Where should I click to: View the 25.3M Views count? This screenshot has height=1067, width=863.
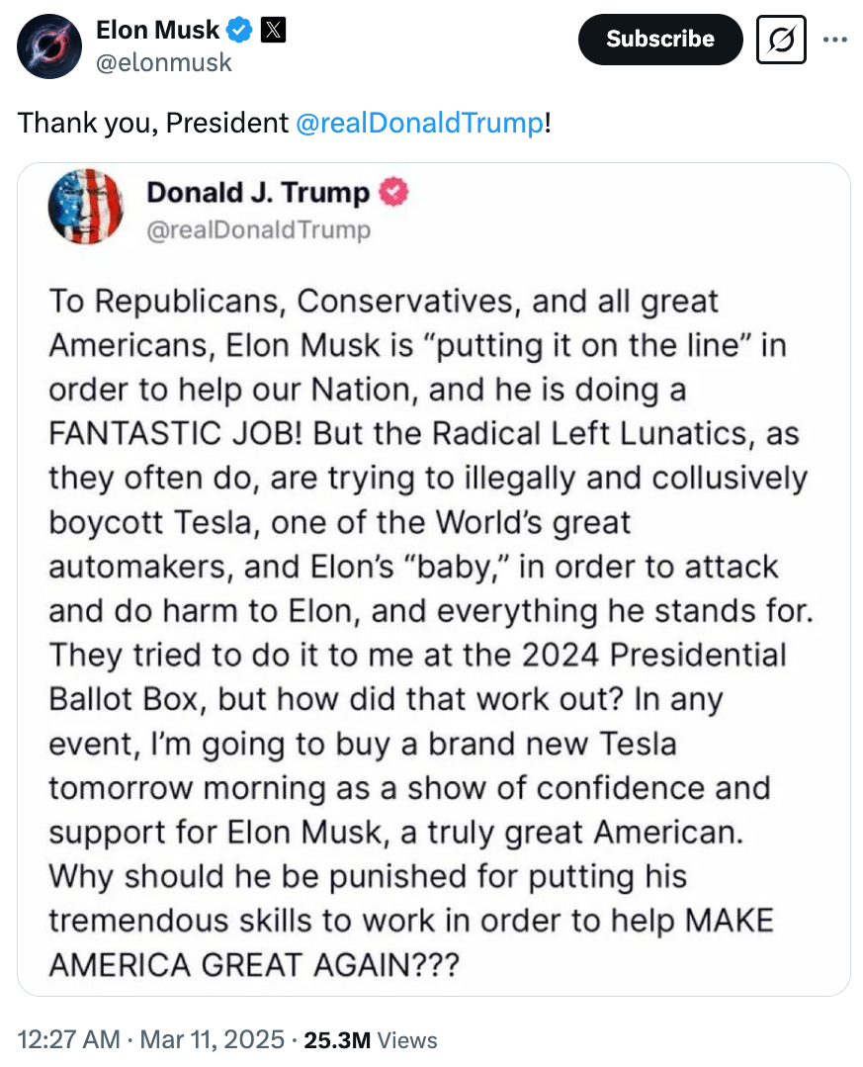coord(371,1039)
